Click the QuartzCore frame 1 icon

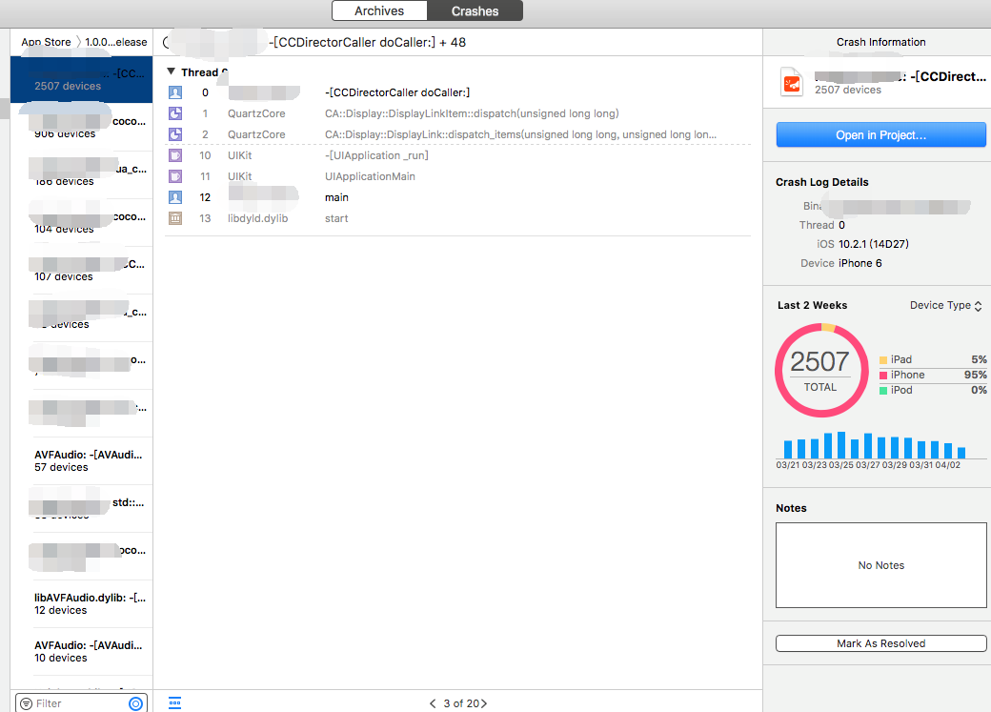[x=175, y=113]
